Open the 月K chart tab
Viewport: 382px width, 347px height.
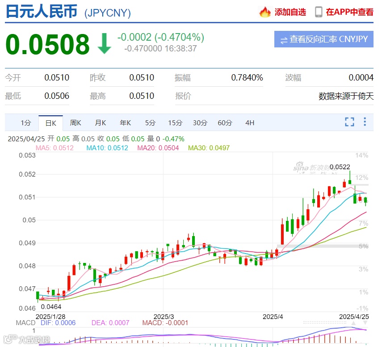coord(101,123)
